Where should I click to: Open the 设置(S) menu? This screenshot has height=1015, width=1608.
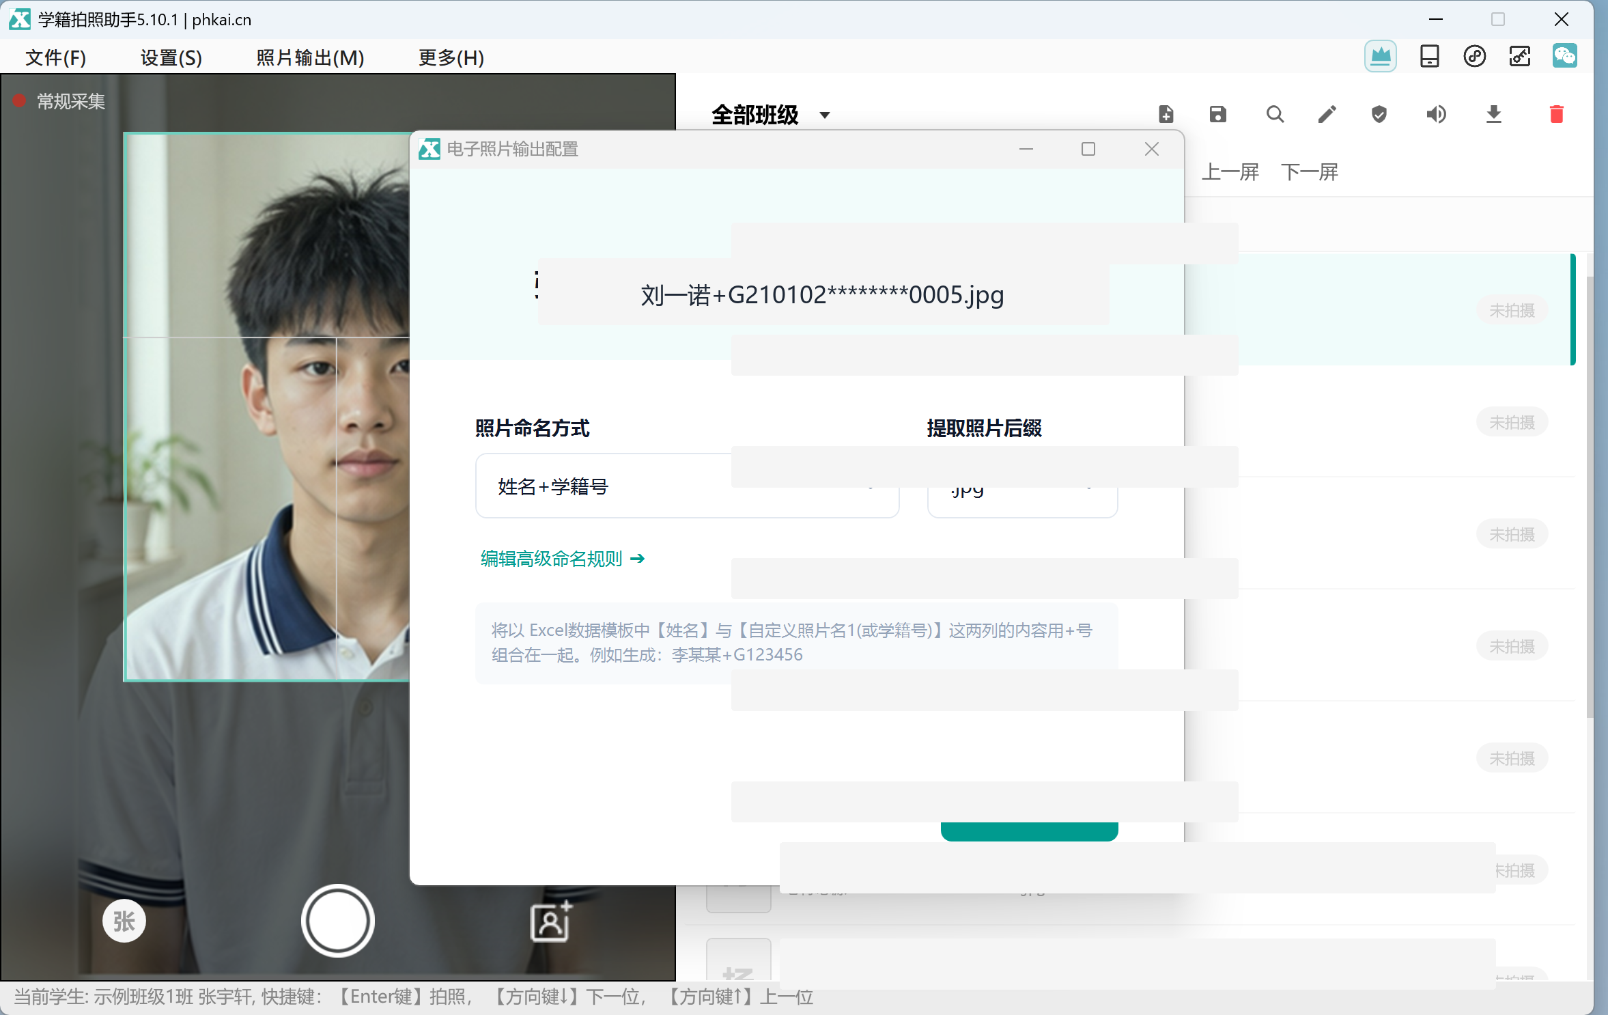[x=171, y=57]
